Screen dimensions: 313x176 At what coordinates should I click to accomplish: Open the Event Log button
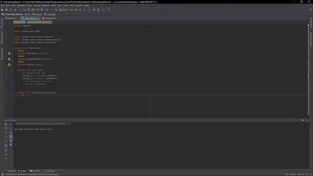coord(48,171)
